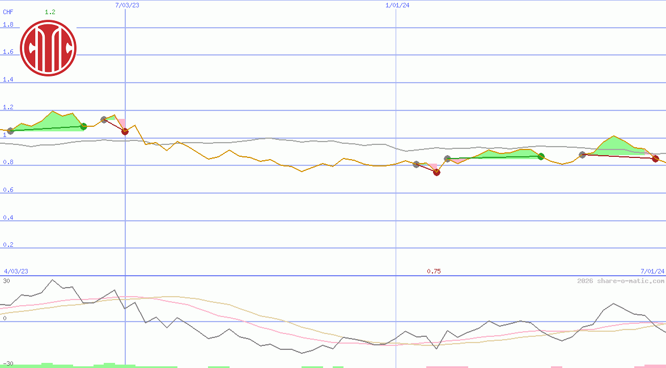Click the 7/03/23 date label
Screen dimensions: 666x368
126,6
